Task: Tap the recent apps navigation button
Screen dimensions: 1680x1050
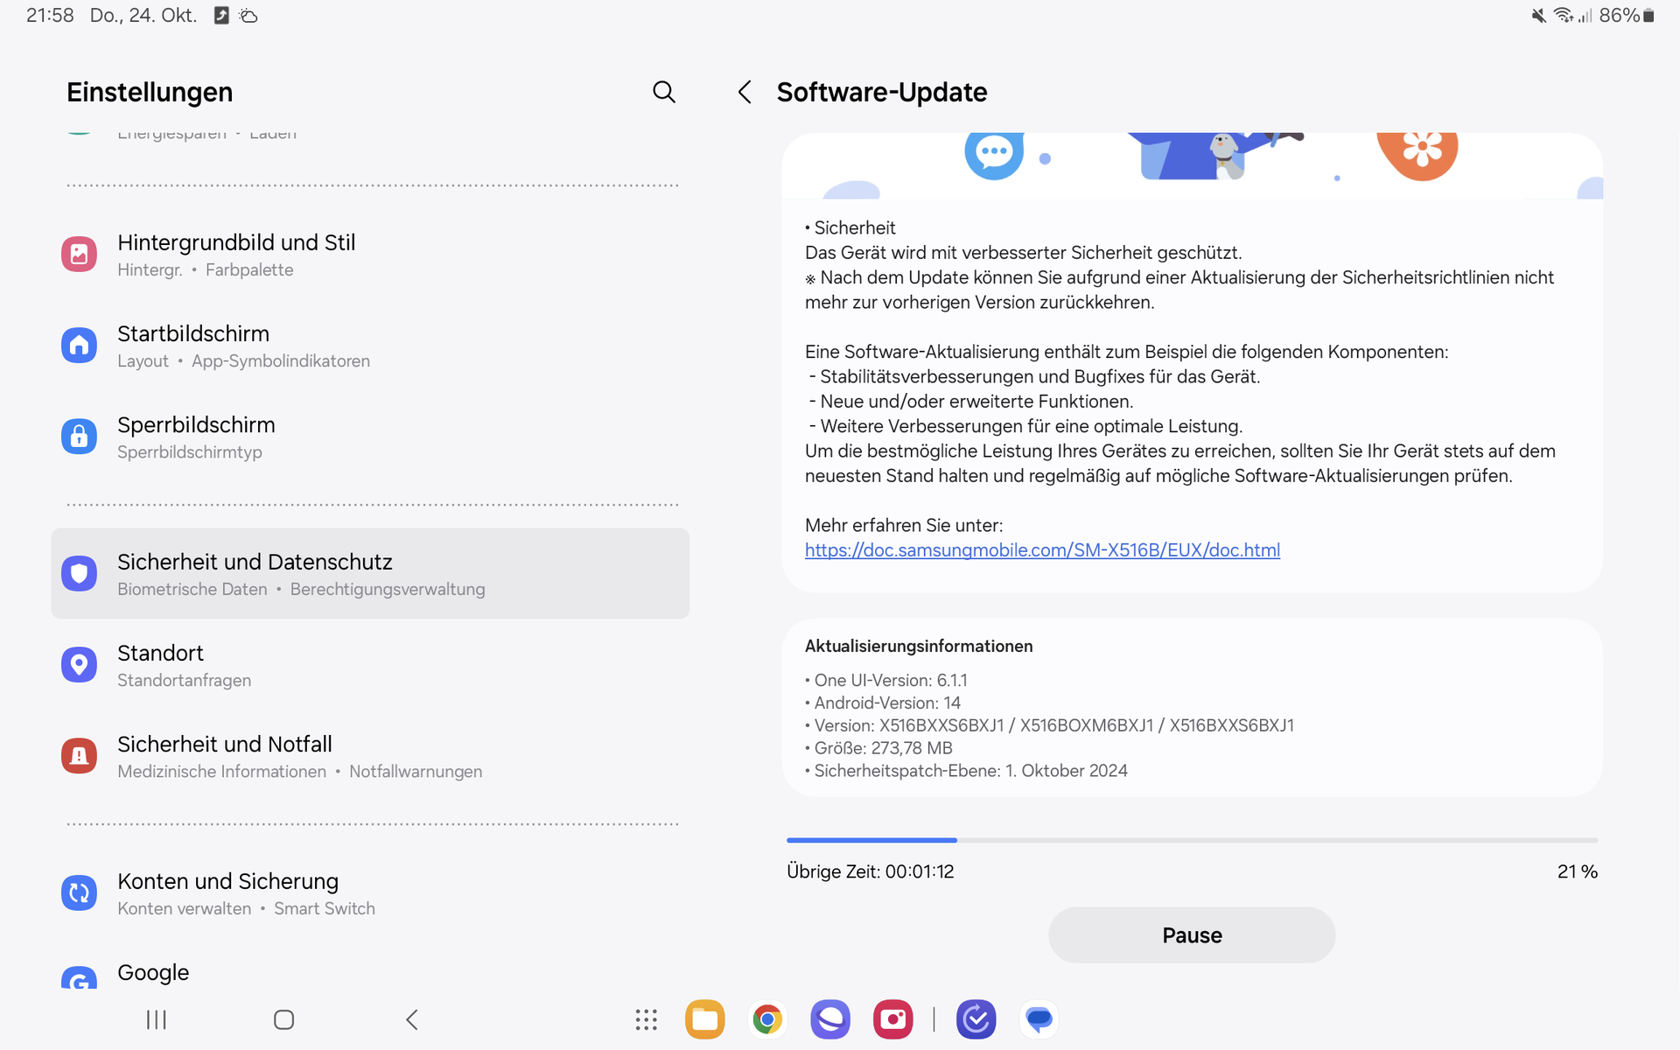Action: click(x=157, y=1019)
